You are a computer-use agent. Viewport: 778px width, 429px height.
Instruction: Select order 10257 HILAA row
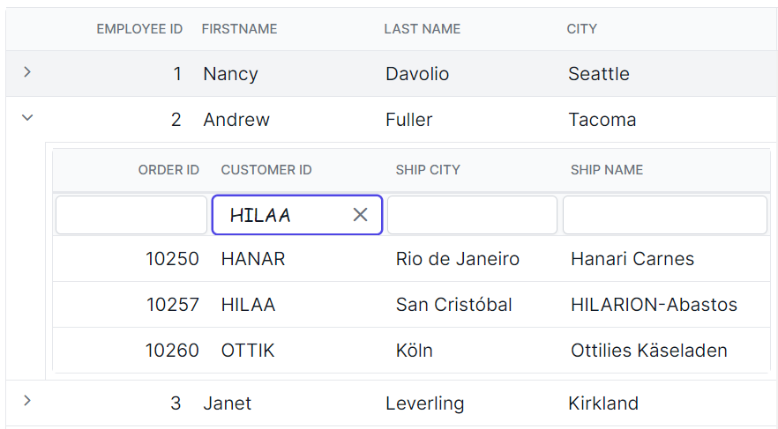(411, 305)
